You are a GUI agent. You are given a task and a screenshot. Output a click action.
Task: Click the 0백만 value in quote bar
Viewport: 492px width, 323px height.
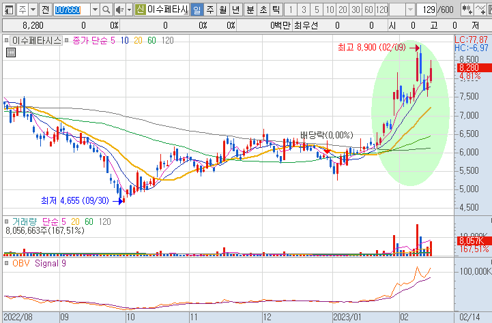(x=280, y=25)
